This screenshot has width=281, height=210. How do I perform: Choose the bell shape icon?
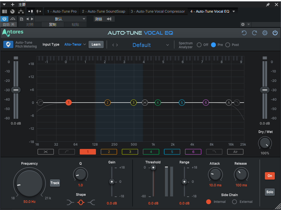[81, 203]
